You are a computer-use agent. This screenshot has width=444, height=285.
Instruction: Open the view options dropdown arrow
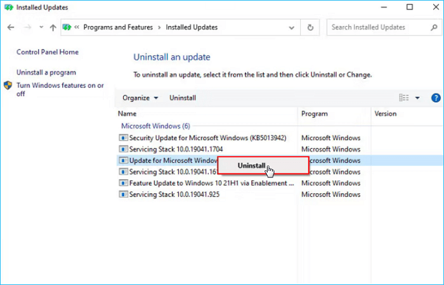click(x=417, y=98)
